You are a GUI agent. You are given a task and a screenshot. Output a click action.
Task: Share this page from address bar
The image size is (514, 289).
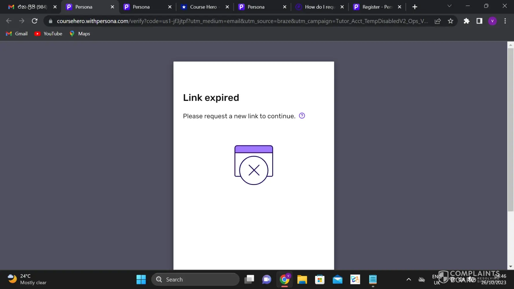click(438, 21)
